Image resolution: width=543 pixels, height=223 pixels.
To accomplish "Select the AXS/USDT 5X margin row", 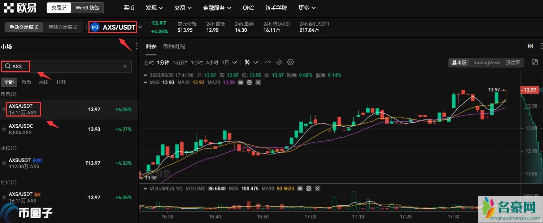I will point(69,197).
